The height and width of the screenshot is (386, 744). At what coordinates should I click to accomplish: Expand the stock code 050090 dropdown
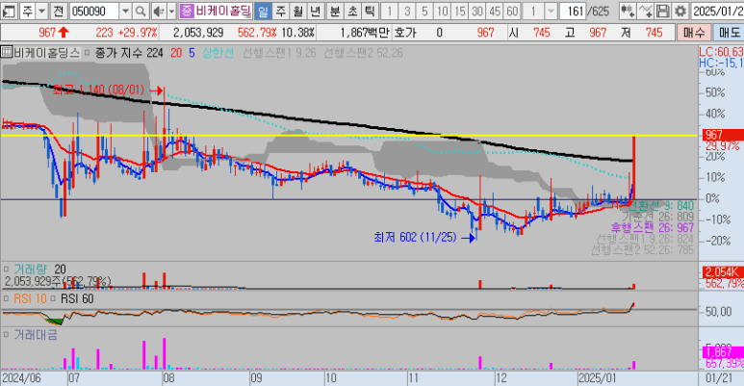click(127, 12)
